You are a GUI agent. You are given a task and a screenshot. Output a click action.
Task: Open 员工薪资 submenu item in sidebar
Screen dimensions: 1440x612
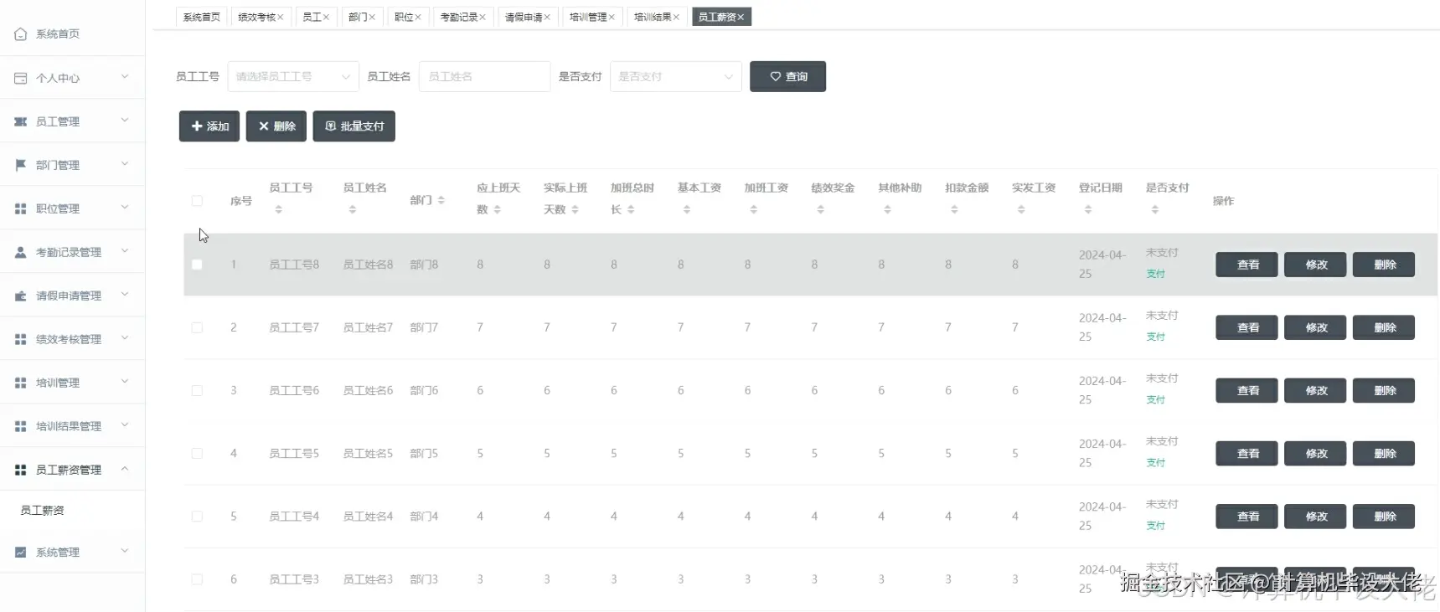tap(42, 510)
